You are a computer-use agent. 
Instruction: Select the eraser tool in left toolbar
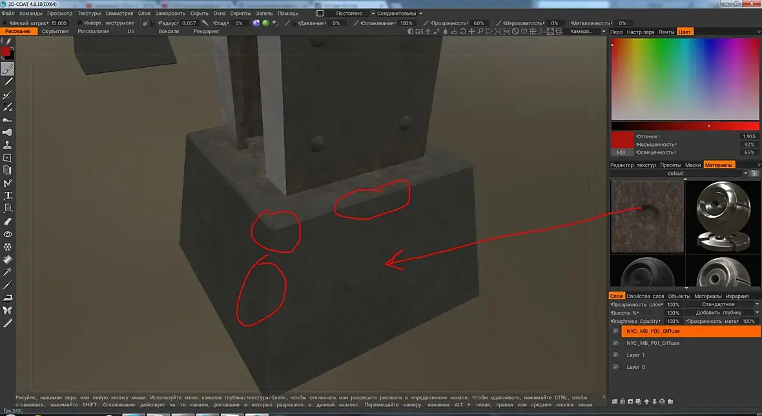tap(8, 222)
